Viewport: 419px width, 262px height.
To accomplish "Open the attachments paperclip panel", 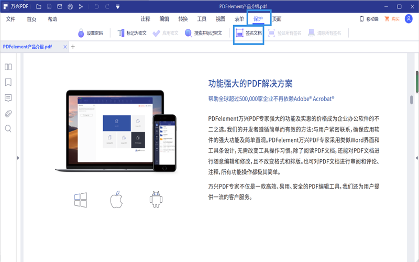I will pyautogui.click(x=8, y=113).
